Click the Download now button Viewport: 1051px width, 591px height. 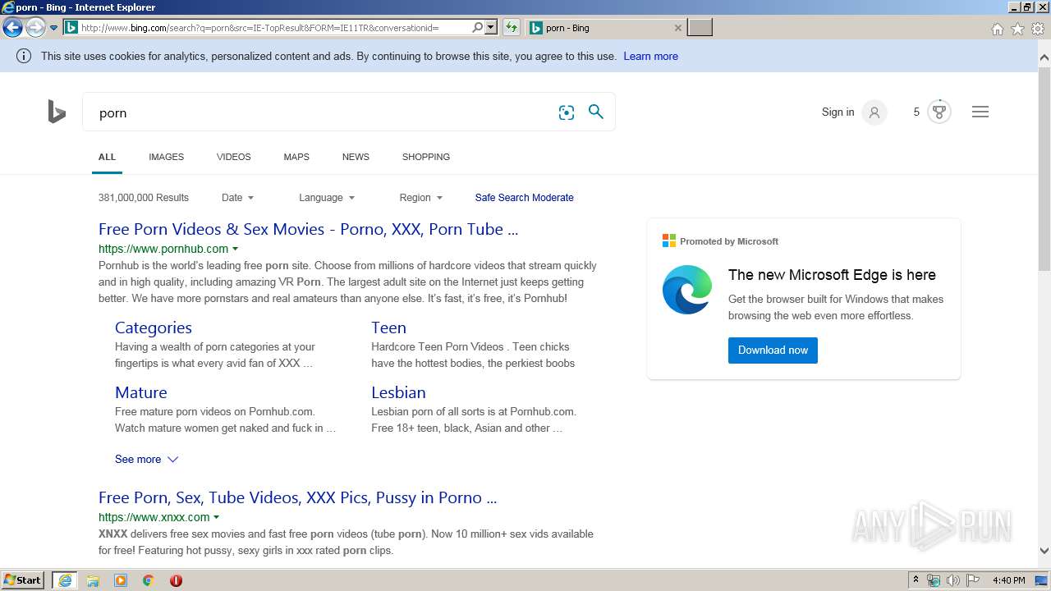(x=773, y=350)
